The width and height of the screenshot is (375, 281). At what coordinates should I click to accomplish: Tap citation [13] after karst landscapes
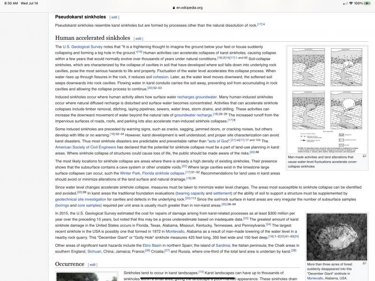pyautogui.click(x=201, y=272)
